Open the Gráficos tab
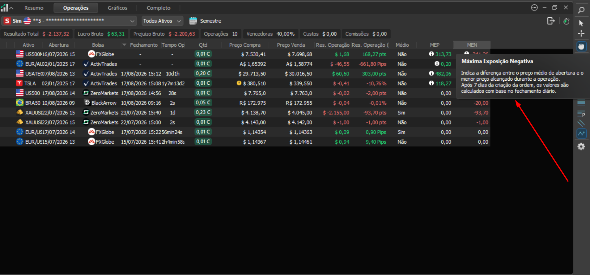Screen dimensions: 590x275 [x=117, y=8]
